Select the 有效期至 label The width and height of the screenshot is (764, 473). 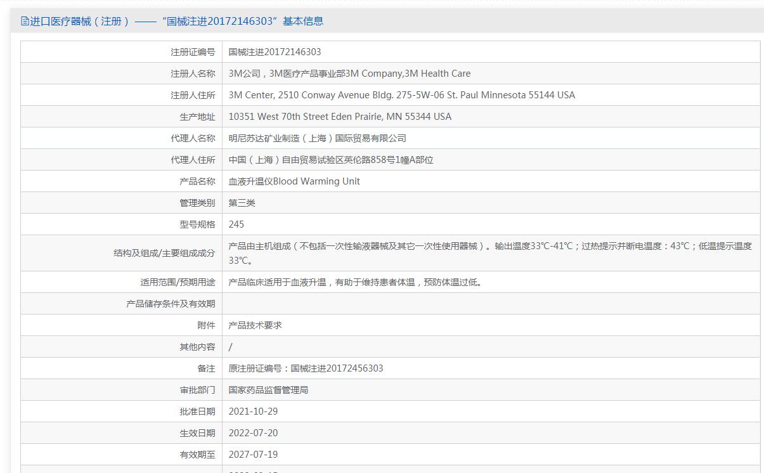pyautogui.click(x=197, y=455)
